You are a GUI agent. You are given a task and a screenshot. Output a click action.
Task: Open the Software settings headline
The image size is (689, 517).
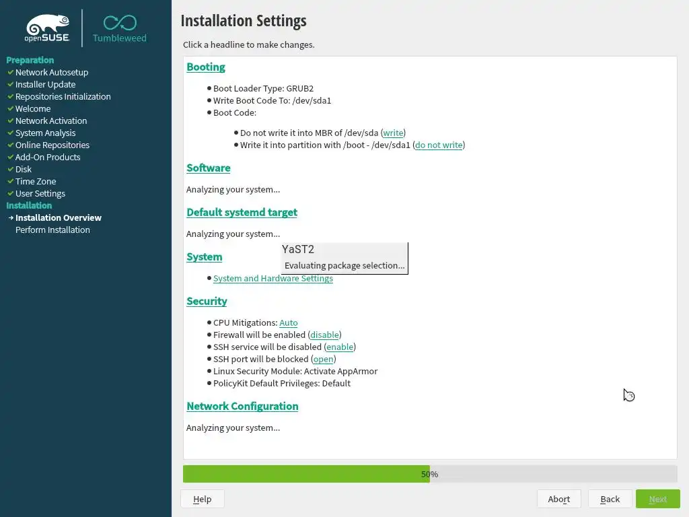pyautogui.click(x=209, y=168)
